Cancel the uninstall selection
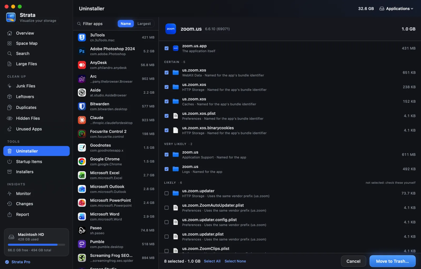 [353, 261]
